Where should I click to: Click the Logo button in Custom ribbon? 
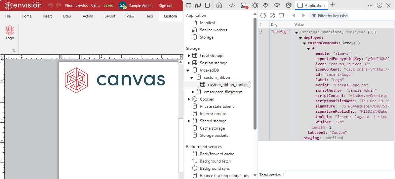click(10, 33)
